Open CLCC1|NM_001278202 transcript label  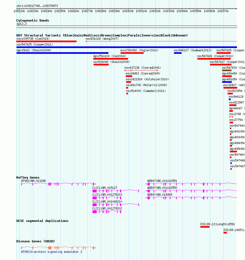click(107, 208)
